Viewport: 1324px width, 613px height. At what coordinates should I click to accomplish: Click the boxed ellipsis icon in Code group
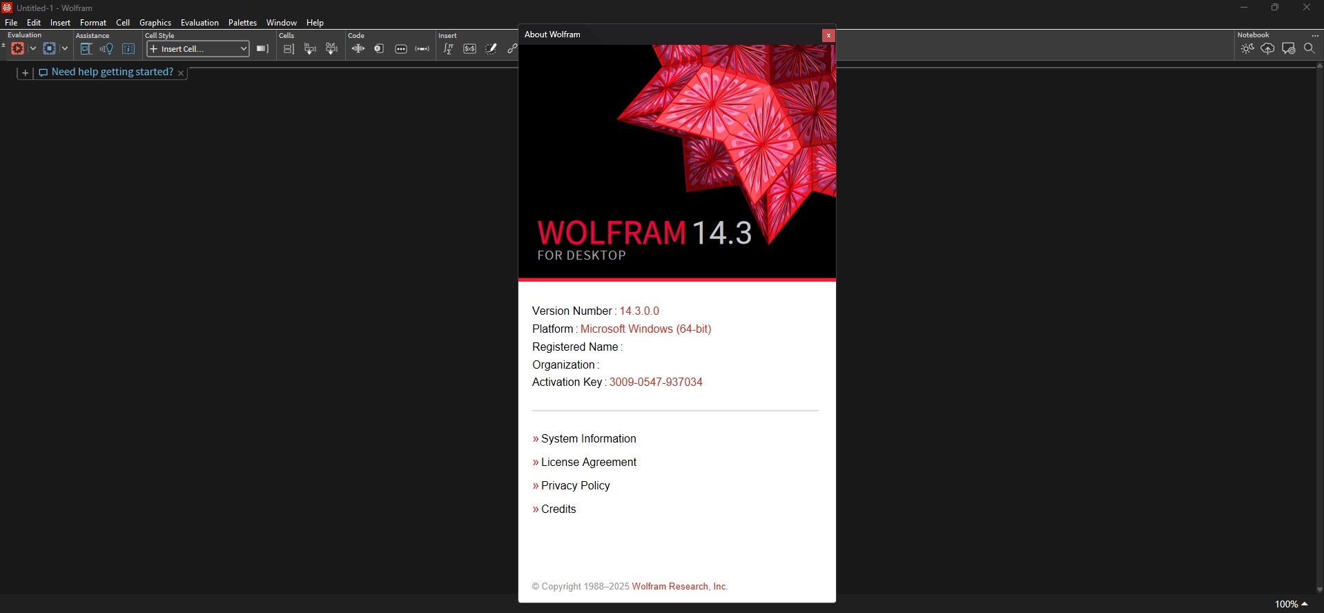coord(401,49)
